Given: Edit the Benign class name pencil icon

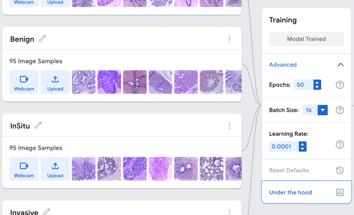Looking at the screenshot, I should pyautogui.click(x=42, y=39).
